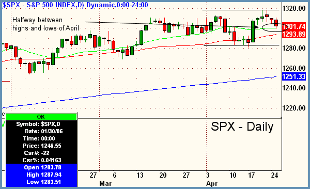Viewport: 310px width, 189px height.
Task: Click the 1240.00 price axis label
Action: coord(294,88)
